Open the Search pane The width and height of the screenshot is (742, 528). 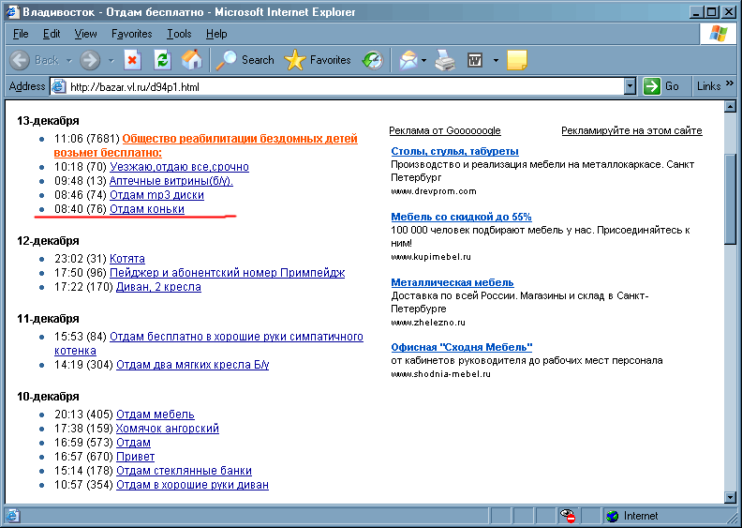tap(245, 60)
